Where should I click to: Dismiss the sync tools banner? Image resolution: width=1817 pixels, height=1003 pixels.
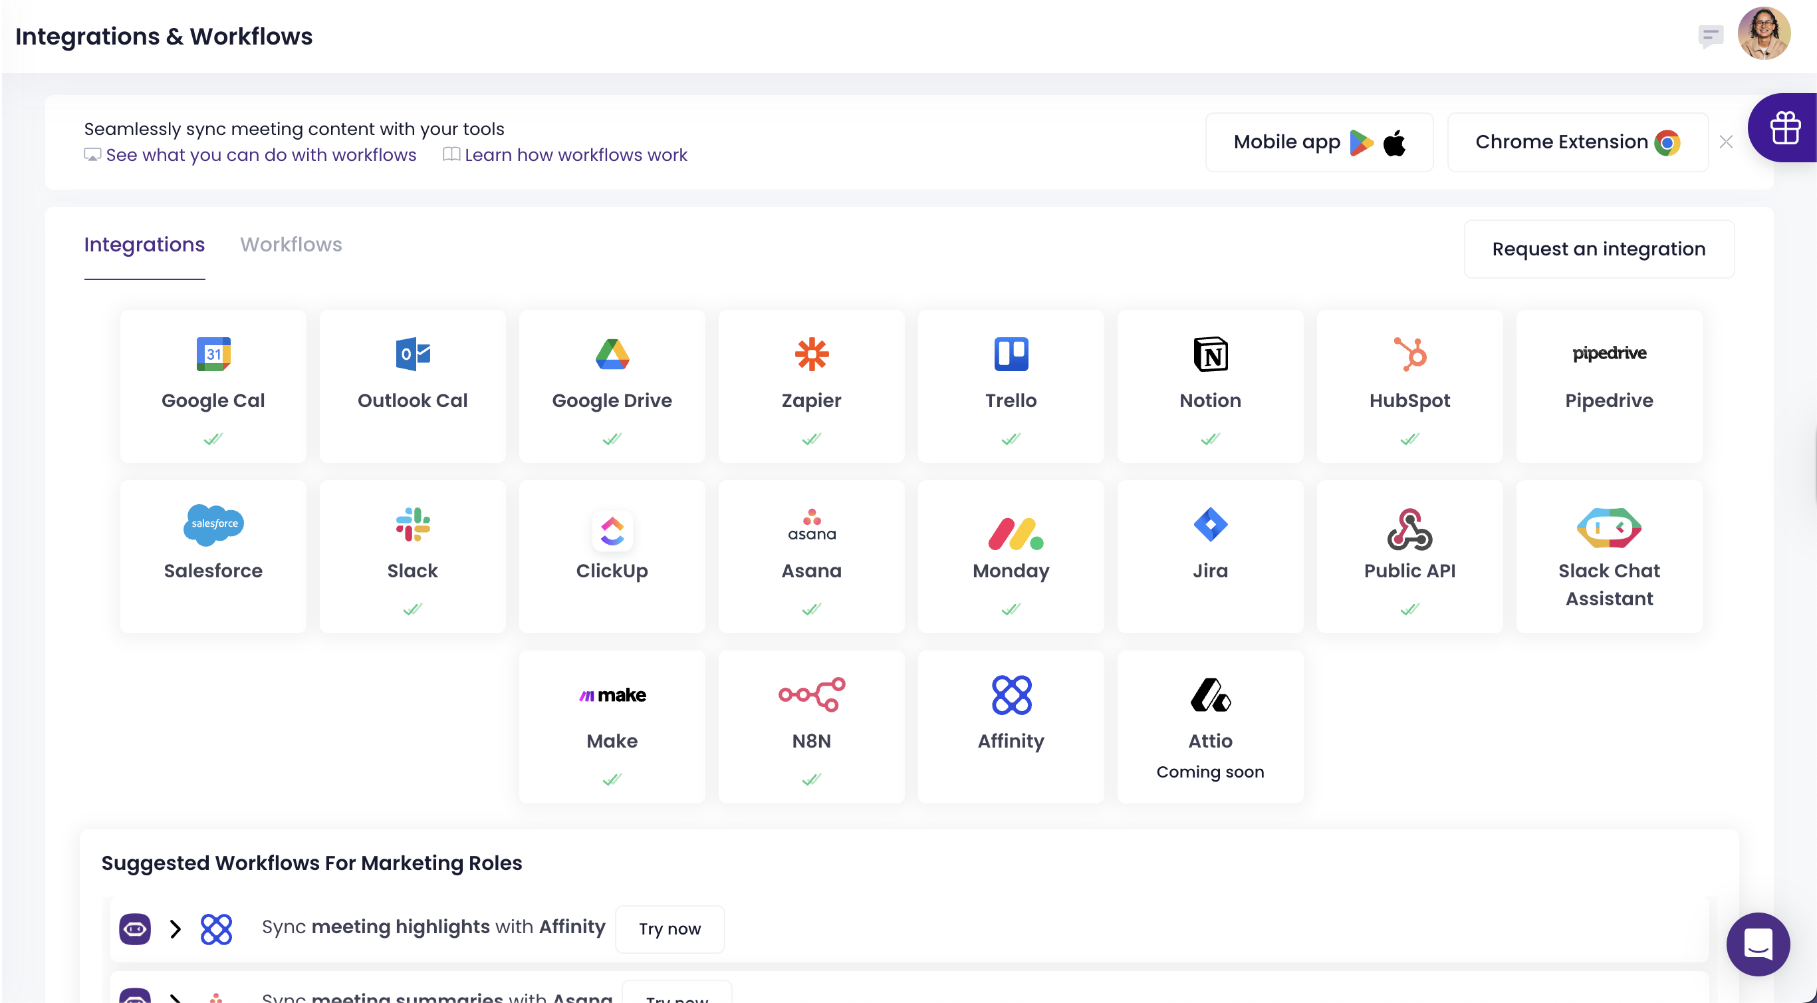(x=1726, y=142)
